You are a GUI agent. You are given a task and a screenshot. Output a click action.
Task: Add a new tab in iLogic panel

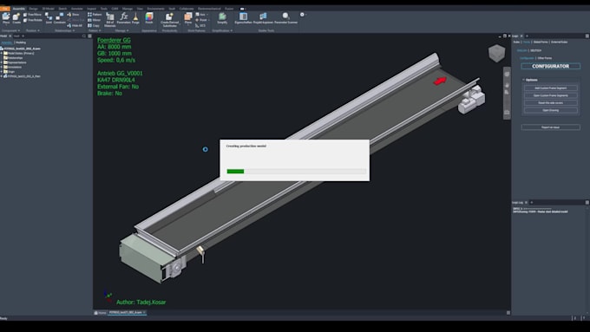click(x=527, y=36)
